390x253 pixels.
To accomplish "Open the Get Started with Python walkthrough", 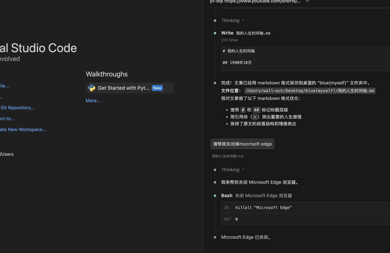I will click(x=130, y=88).
